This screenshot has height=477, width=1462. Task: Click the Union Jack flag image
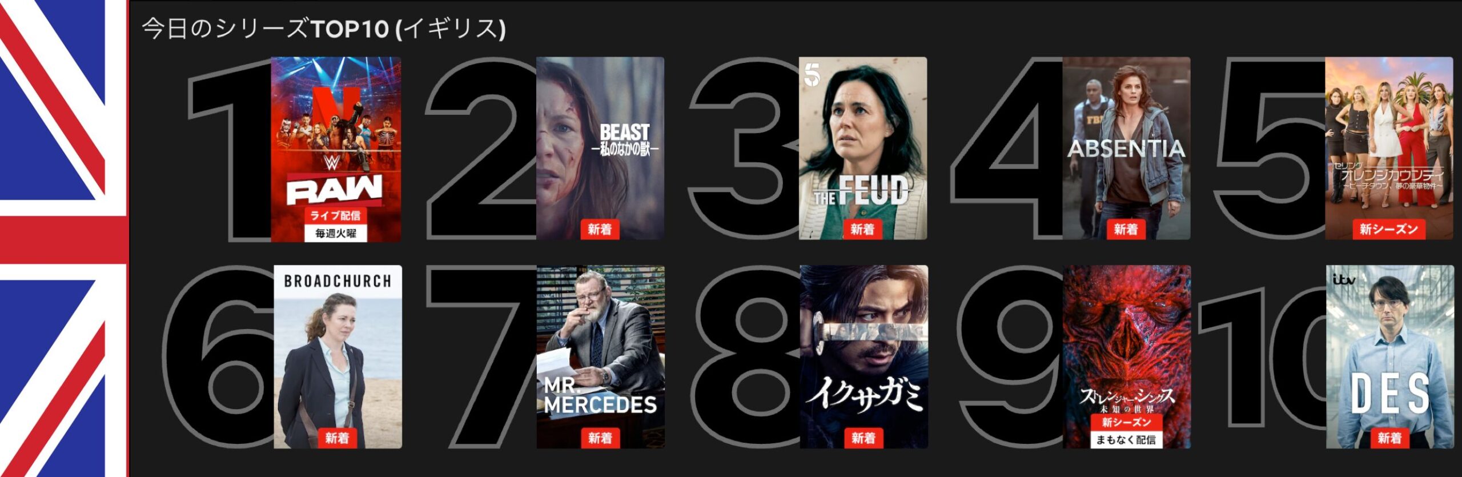point(64,238)
